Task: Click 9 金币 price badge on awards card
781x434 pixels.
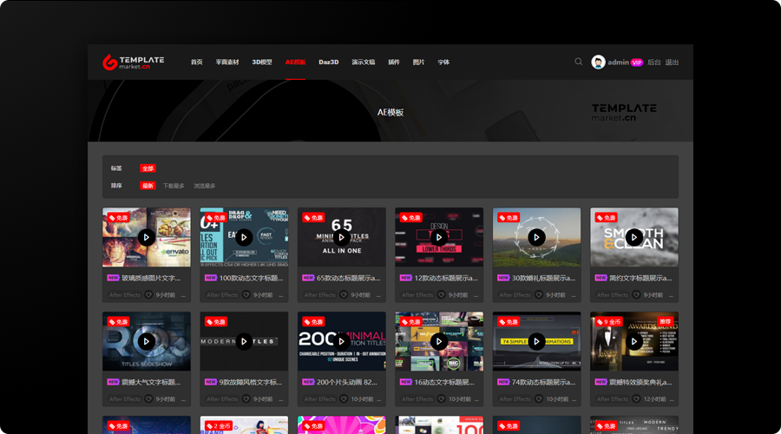Action: (608, 322)
